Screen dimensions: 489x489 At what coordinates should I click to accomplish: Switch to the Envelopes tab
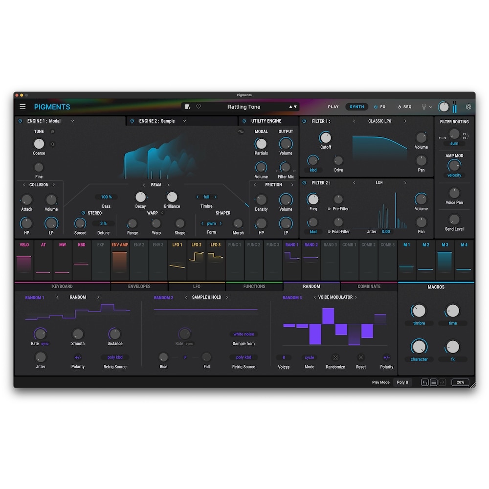coord(139,287)
